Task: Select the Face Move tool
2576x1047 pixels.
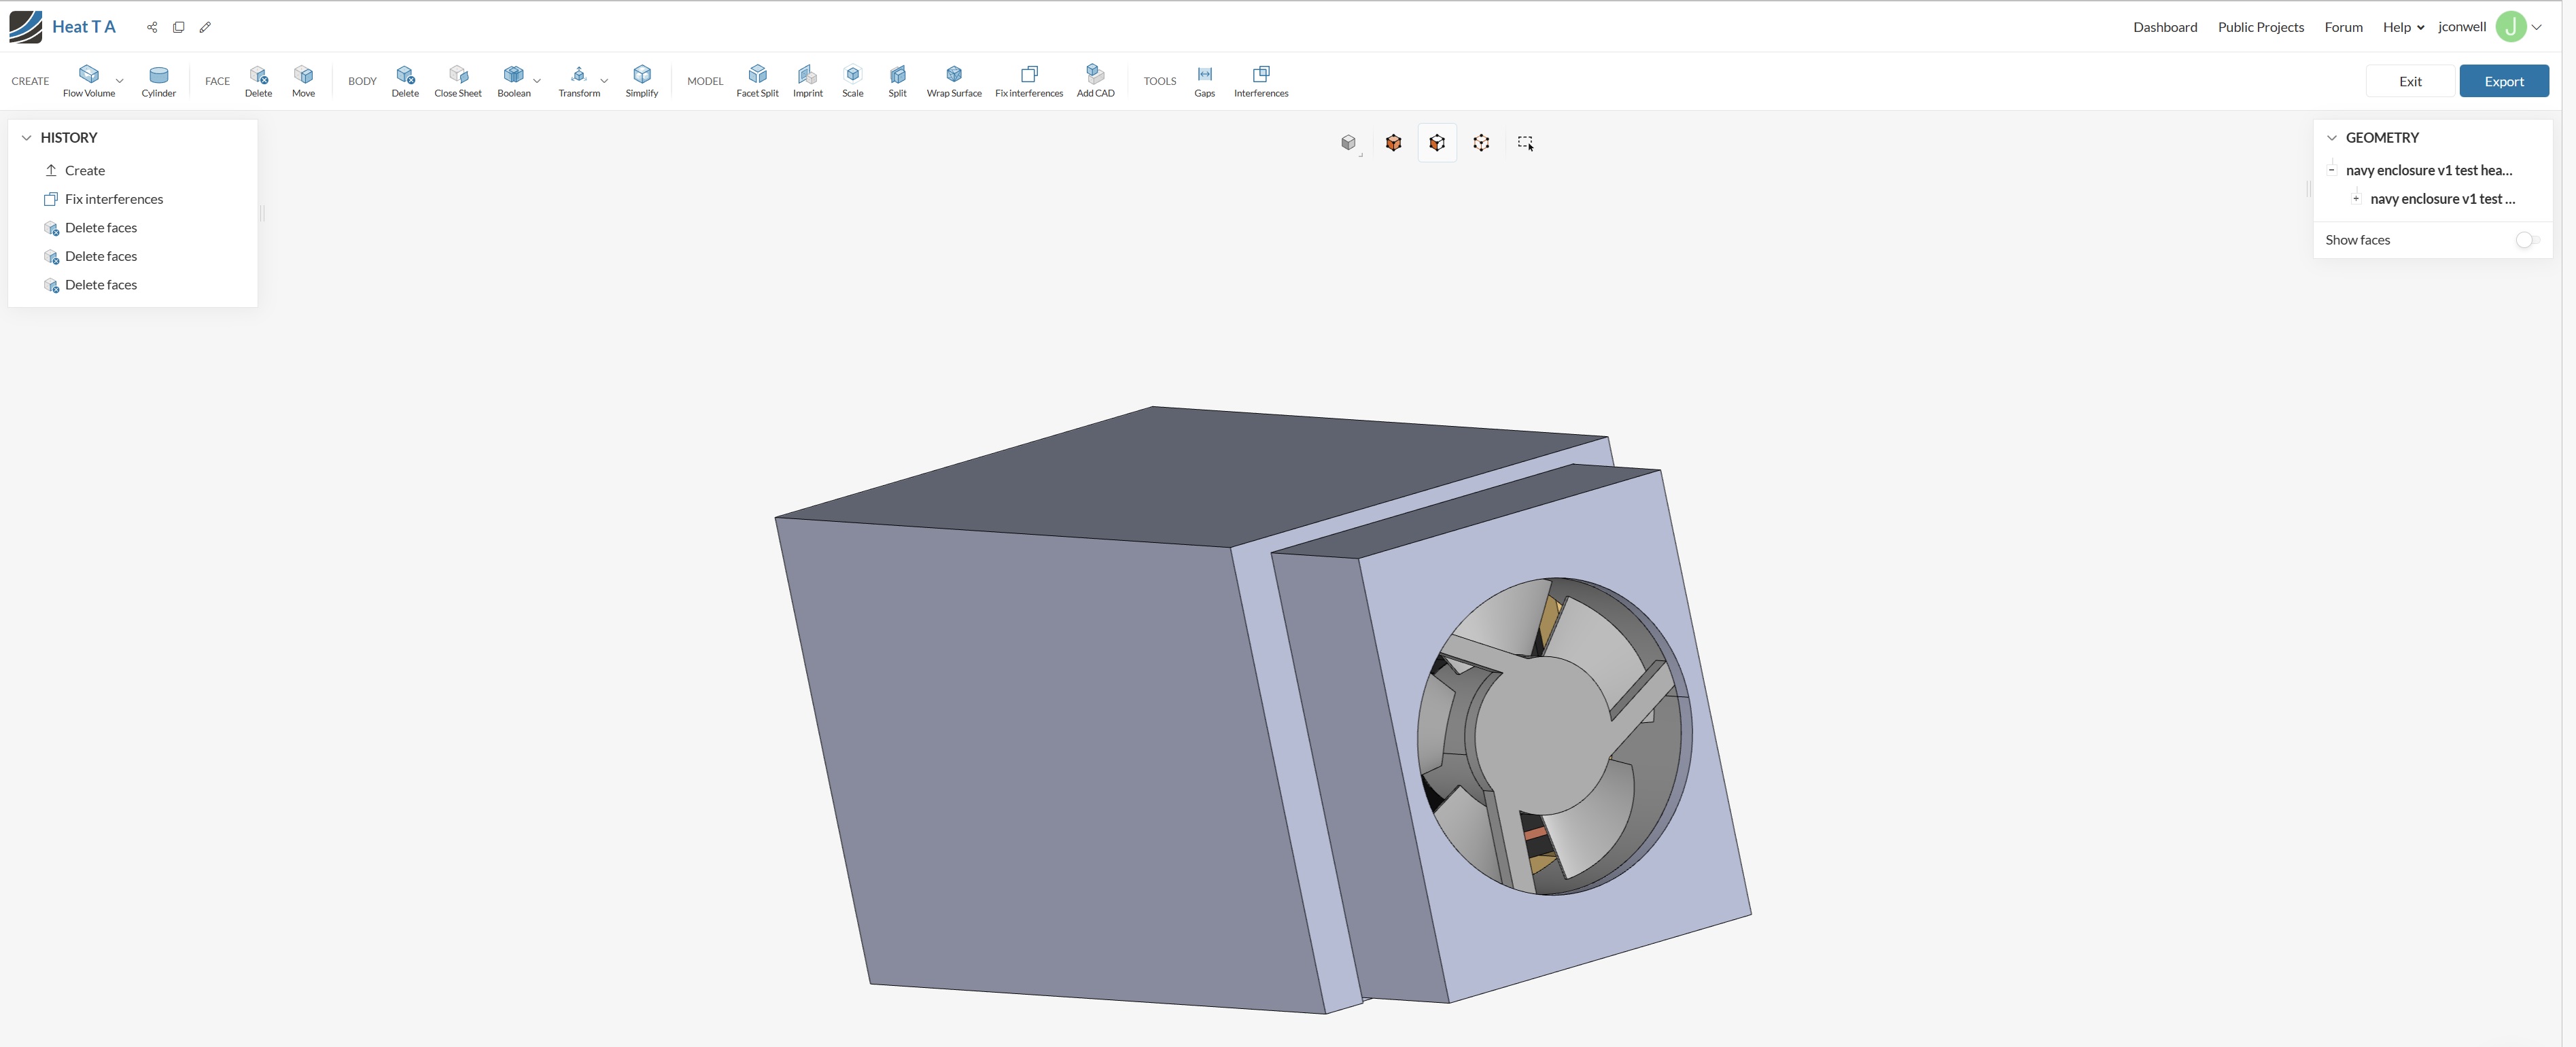Action: coord(303,81)
